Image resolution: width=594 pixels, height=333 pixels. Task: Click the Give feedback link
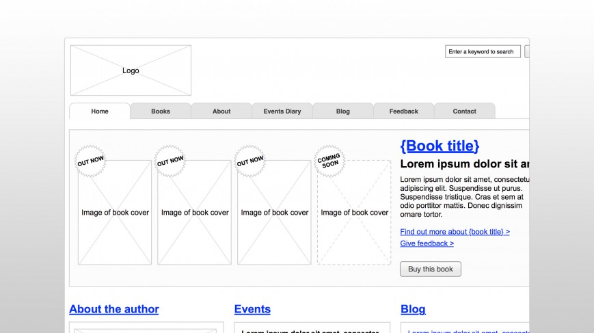tap(427, 243)
